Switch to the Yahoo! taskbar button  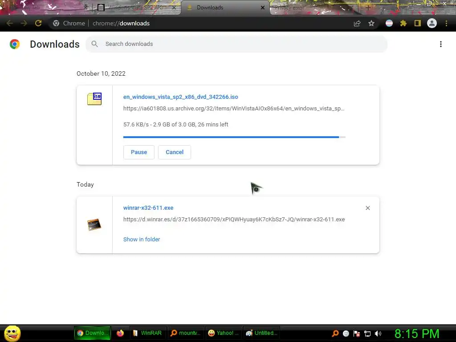[224, 333]
